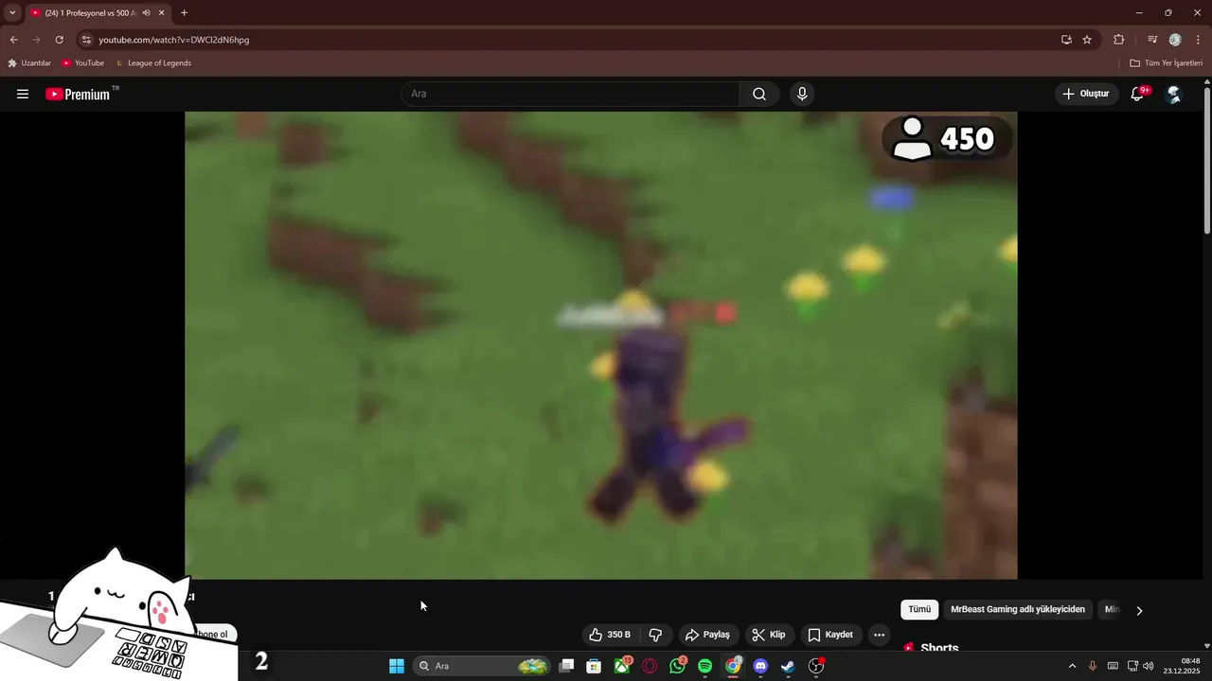1212x681 pixels.
Task: Open the YouTube hamburger guide menu
Action: [23, 94]
